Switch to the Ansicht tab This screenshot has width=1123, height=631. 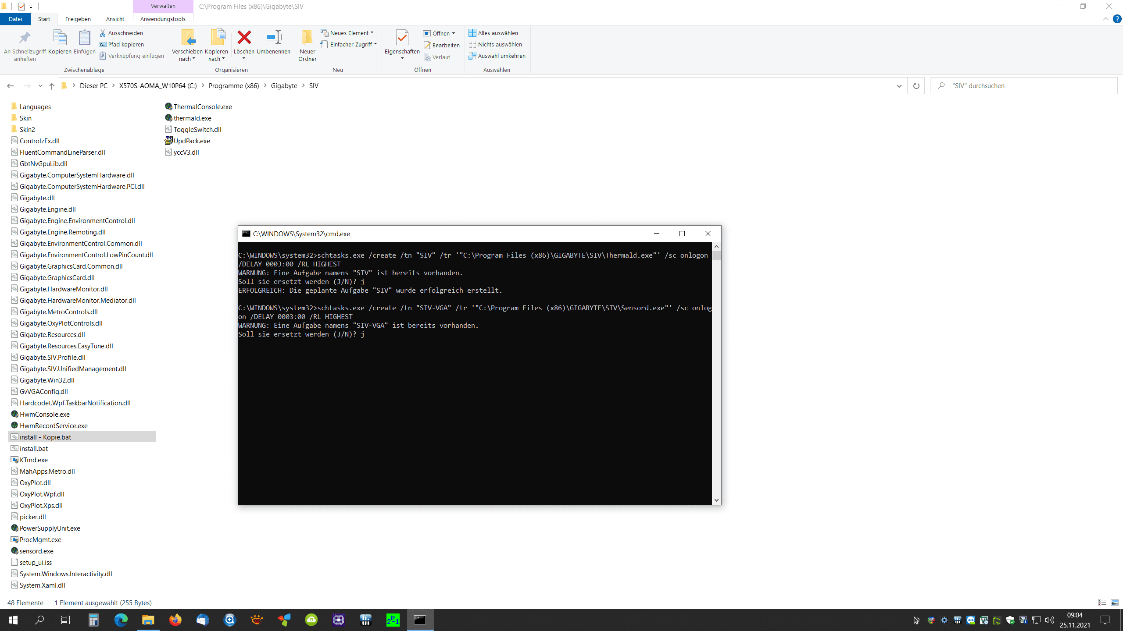(115, 19)
